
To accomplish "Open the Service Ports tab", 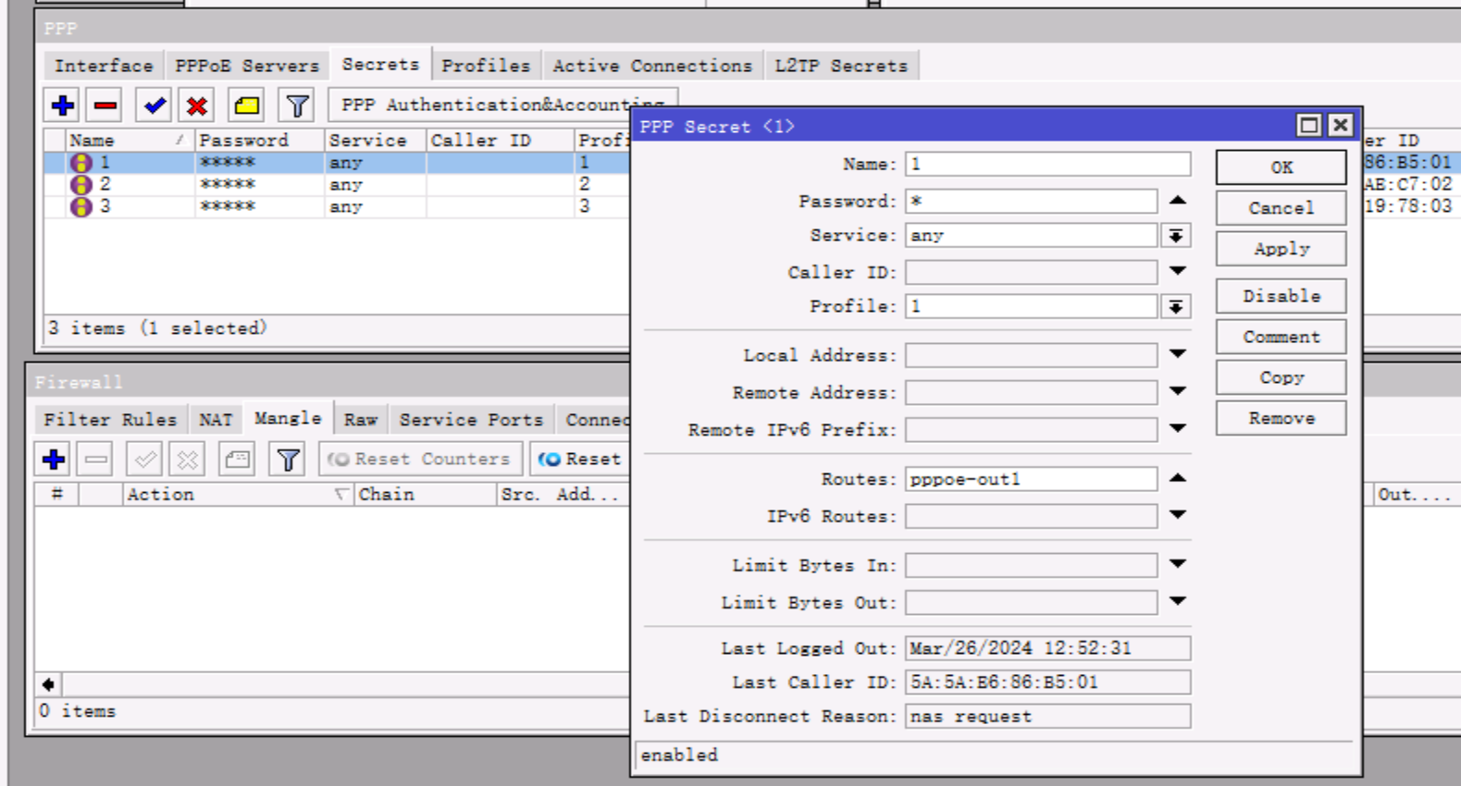I will pyautogui.click(x=471, y=420).
